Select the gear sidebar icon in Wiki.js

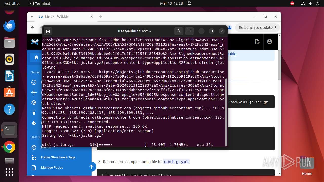34,103
